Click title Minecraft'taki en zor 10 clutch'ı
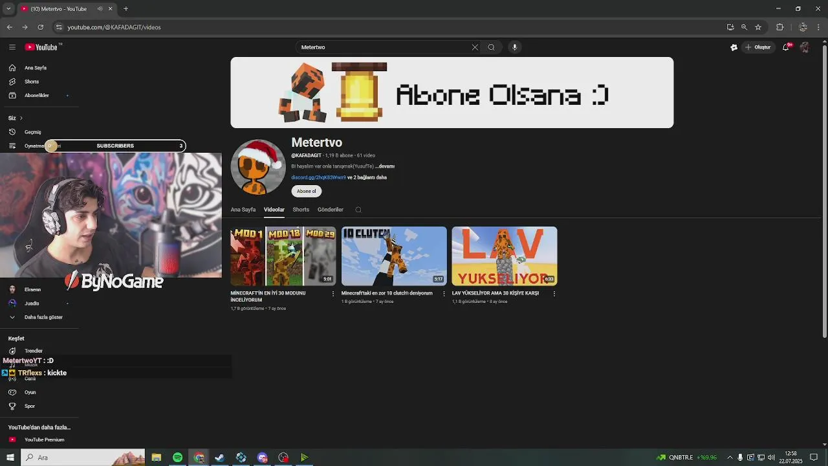The width and height of the screenshot is (828, 466). point(387,293)
